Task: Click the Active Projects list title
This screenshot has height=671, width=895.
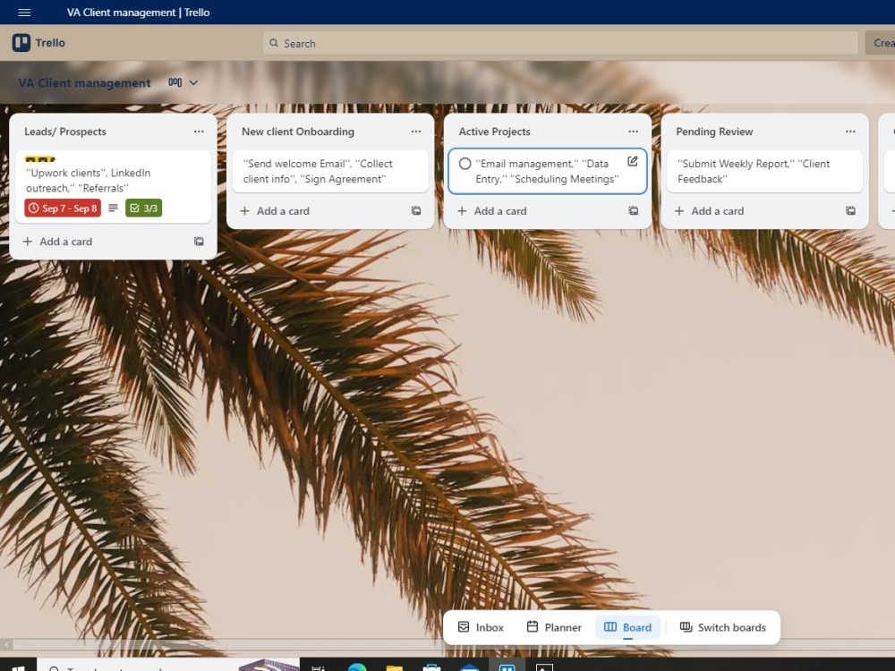Action: point(494,132)
